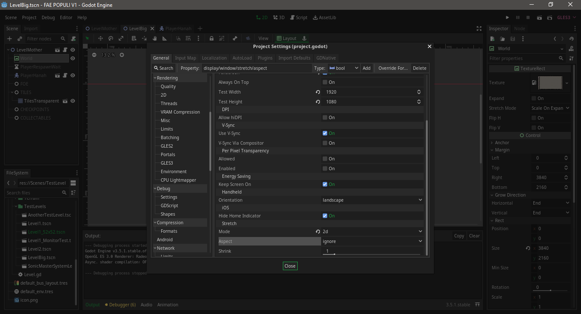Open the Orientation dropdown

(x=372, y=200)
